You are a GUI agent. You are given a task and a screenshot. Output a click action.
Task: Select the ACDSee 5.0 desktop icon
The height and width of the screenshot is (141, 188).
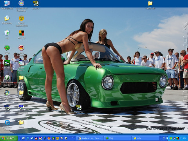tap(7, 63)
